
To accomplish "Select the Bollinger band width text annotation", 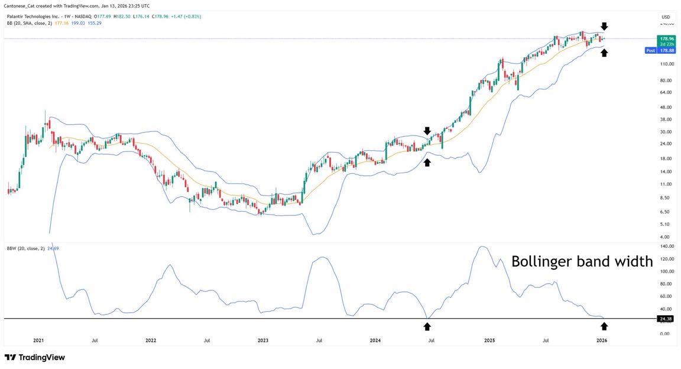I will pos(582,261).
